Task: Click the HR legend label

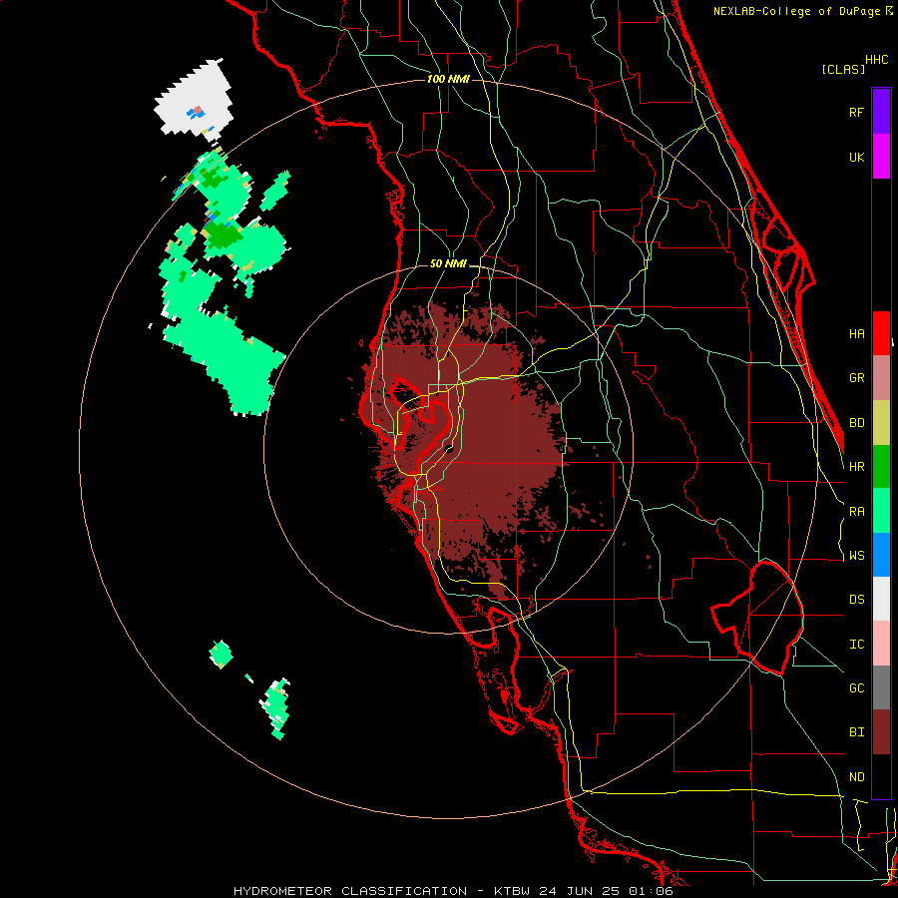Action: [x=856, y=467]
